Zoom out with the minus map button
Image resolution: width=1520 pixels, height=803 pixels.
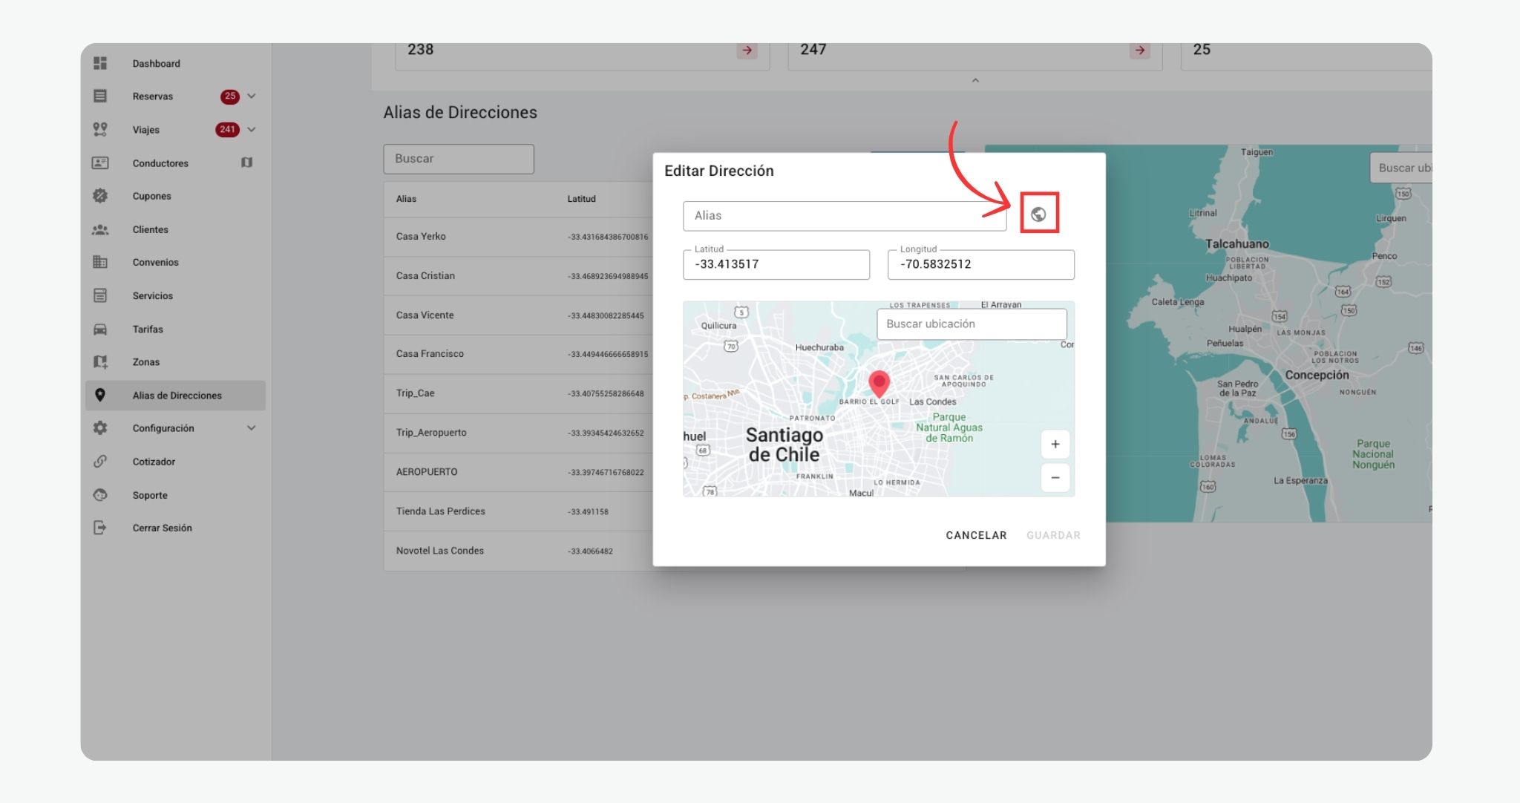coord(1055,477)
